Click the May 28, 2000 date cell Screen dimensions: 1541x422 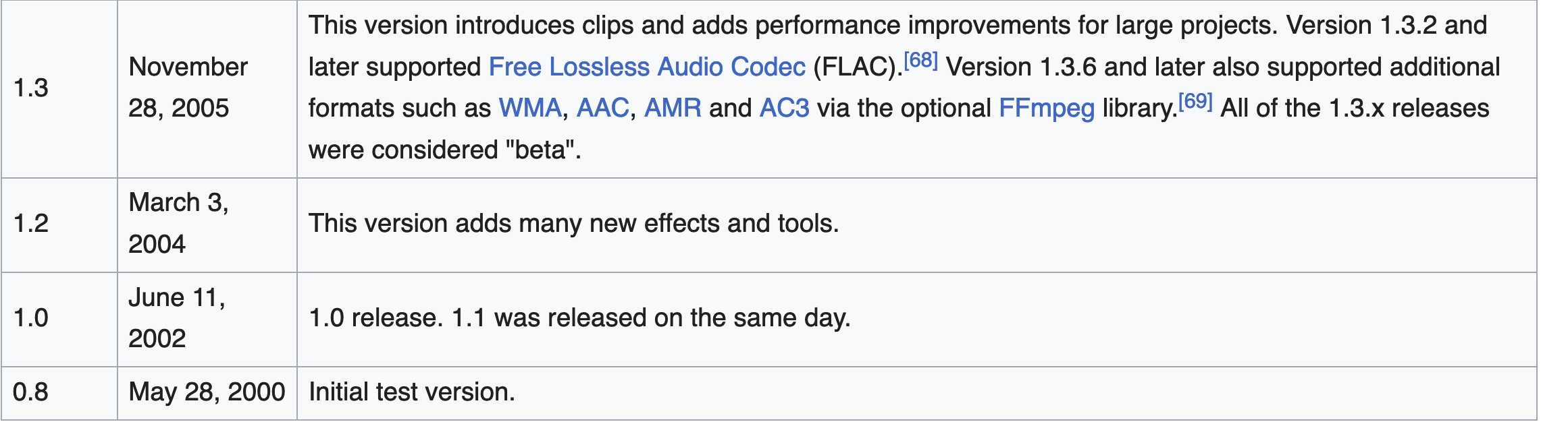click(207, 392)
